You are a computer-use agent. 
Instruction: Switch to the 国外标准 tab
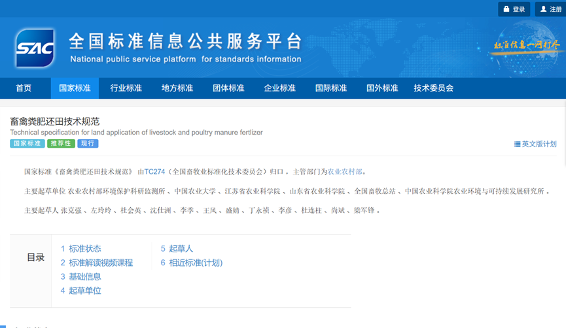pos(382,88)
